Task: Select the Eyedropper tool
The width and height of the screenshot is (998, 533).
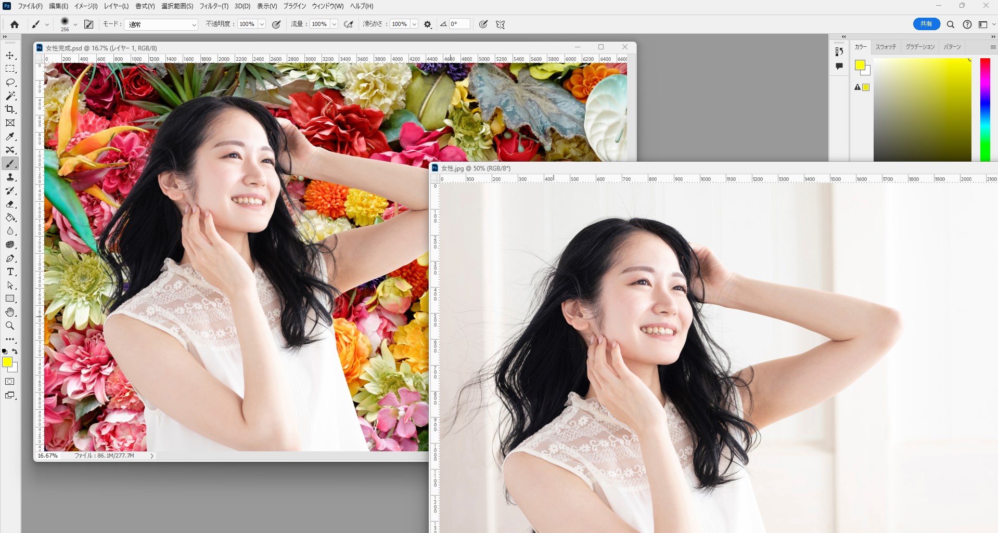Action: 10,137
